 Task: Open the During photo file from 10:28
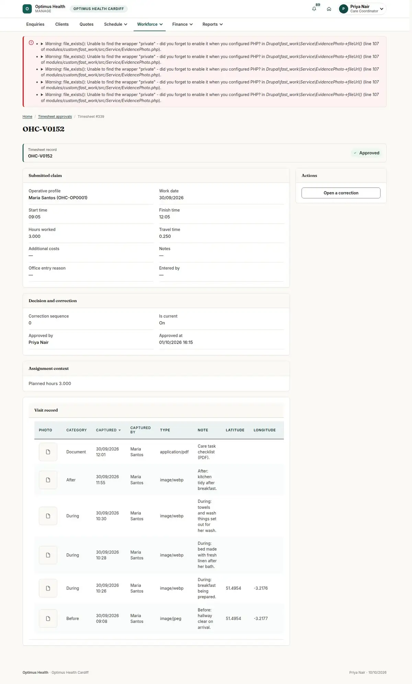point(48,555)
